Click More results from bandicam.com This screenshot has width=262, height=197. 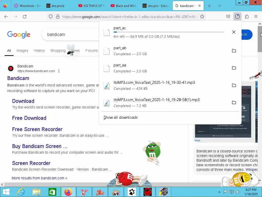pos(39,178)
